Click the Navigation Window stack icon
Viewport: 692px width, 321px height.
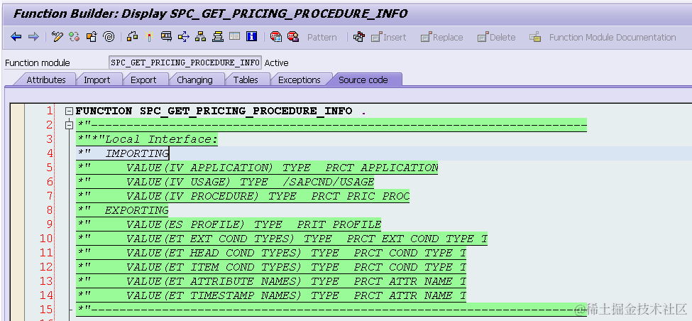[218, 37]
